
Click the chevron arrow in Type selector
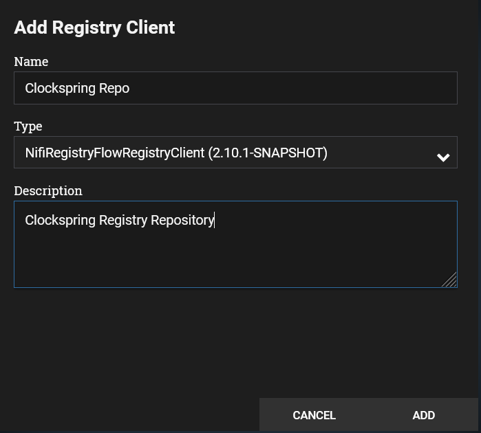pyautogui.click(x=443, y=157)
